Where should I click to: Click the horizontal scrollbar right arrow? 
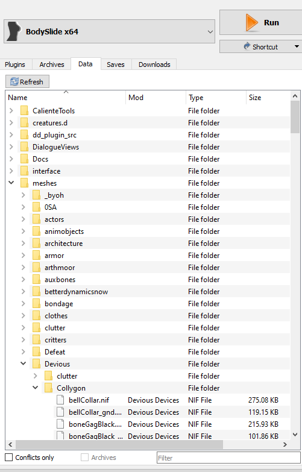285,444
